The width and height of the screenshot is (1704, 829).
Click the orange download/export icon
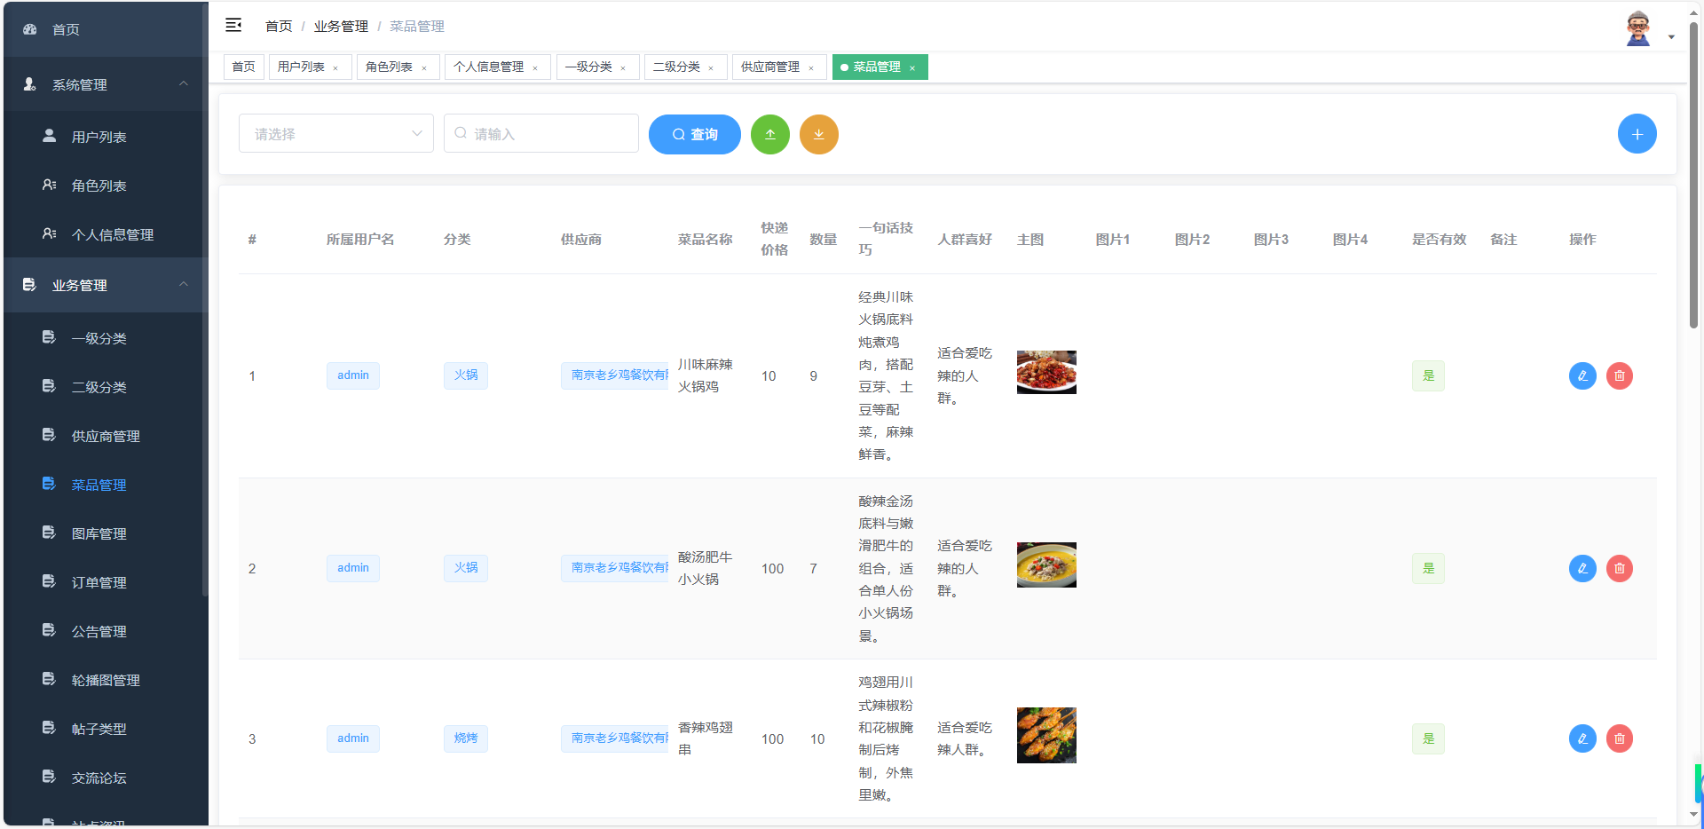click(818, 134)
